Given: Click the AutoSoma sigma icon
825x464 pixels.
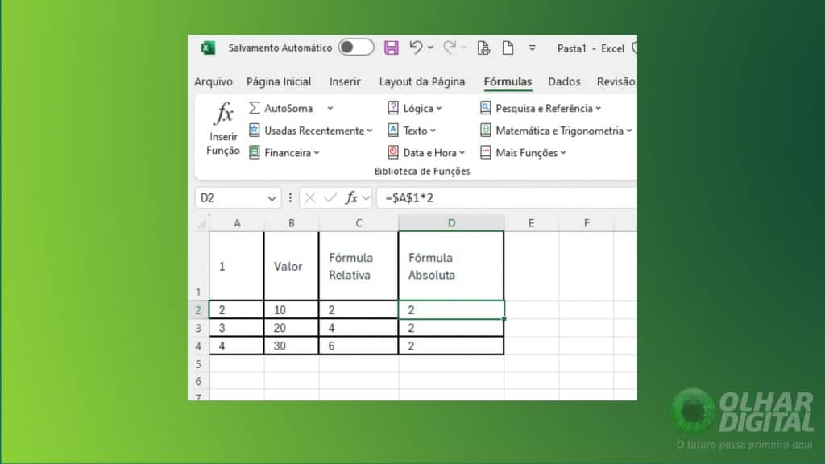Looking at the screenshot, I should [255, 108].
